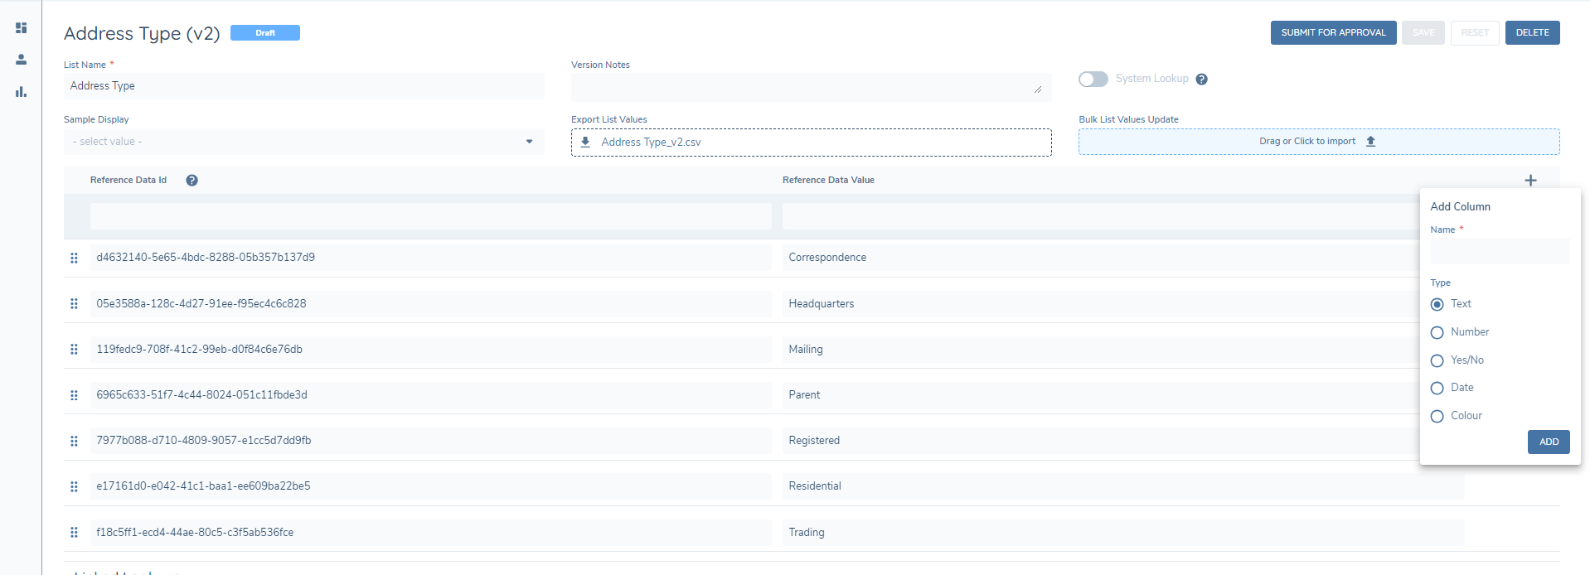Click the download icon for Address Type_v2.csv
Image resolution: width=1590 pixels, height=575 pixels.
tap(585, 143)
